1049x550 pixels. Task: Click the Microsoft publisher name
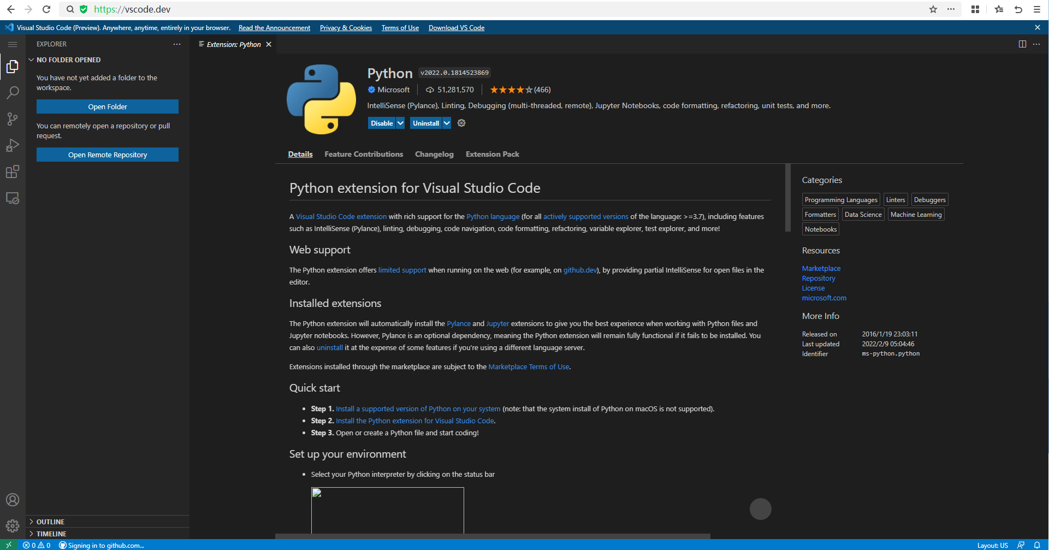393,90
